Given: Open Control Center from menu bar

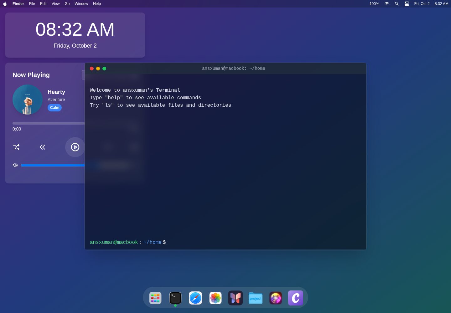Looking at the screenshot, I should pyautogui.click(x=407, y=4).
